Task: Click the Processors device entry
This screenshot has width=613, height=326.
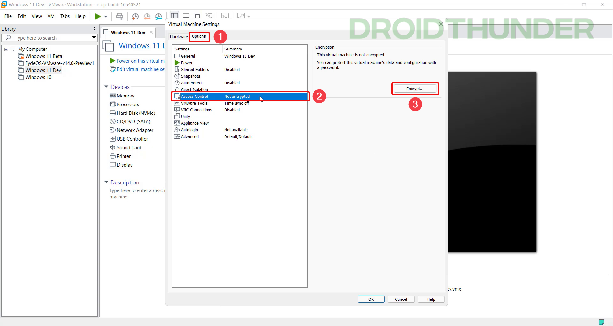Action: 128,105
